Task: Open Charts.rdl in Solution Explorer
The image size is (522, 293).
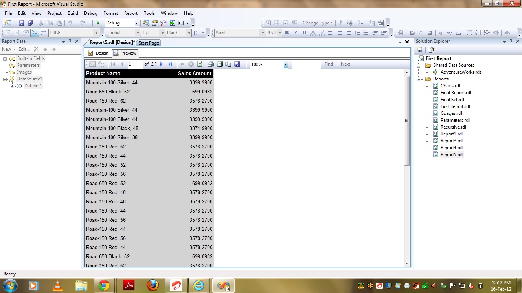Action: pos(450,86)
